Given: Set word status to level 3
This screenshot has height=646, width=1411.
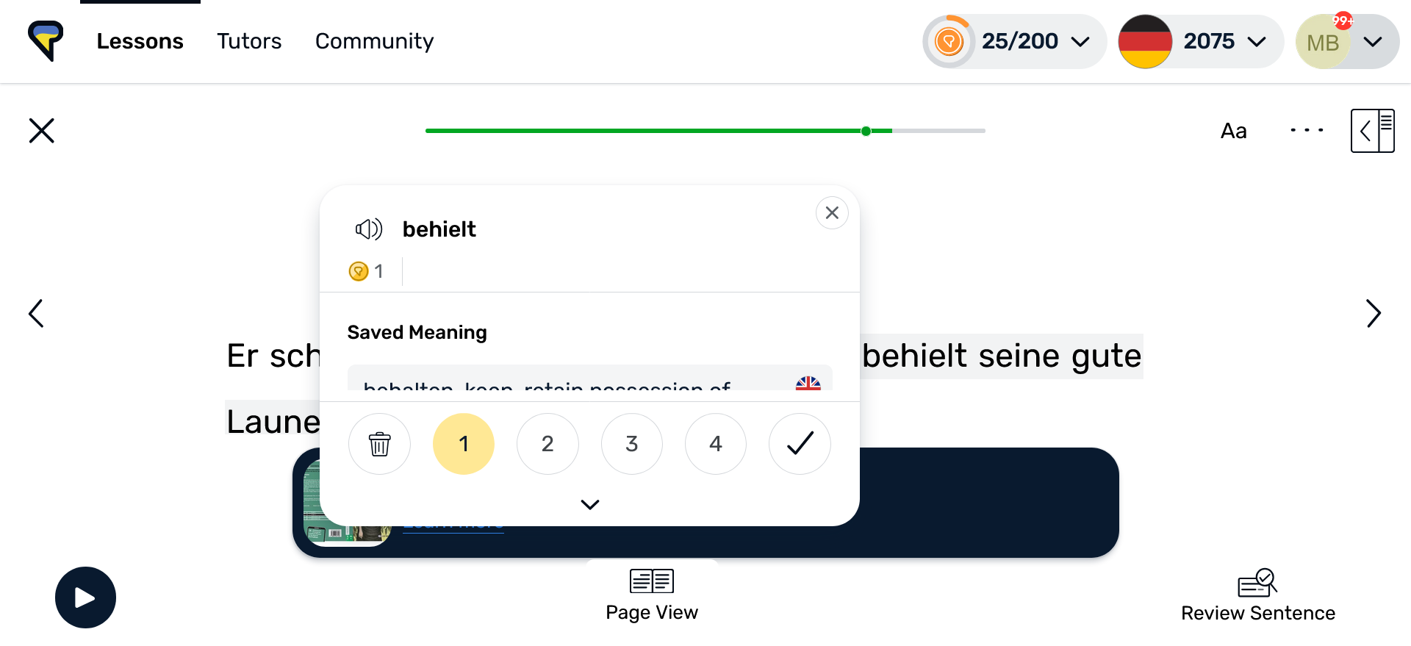Looking at the screenshot, I should pyautogui.click(x=632, y=444).
